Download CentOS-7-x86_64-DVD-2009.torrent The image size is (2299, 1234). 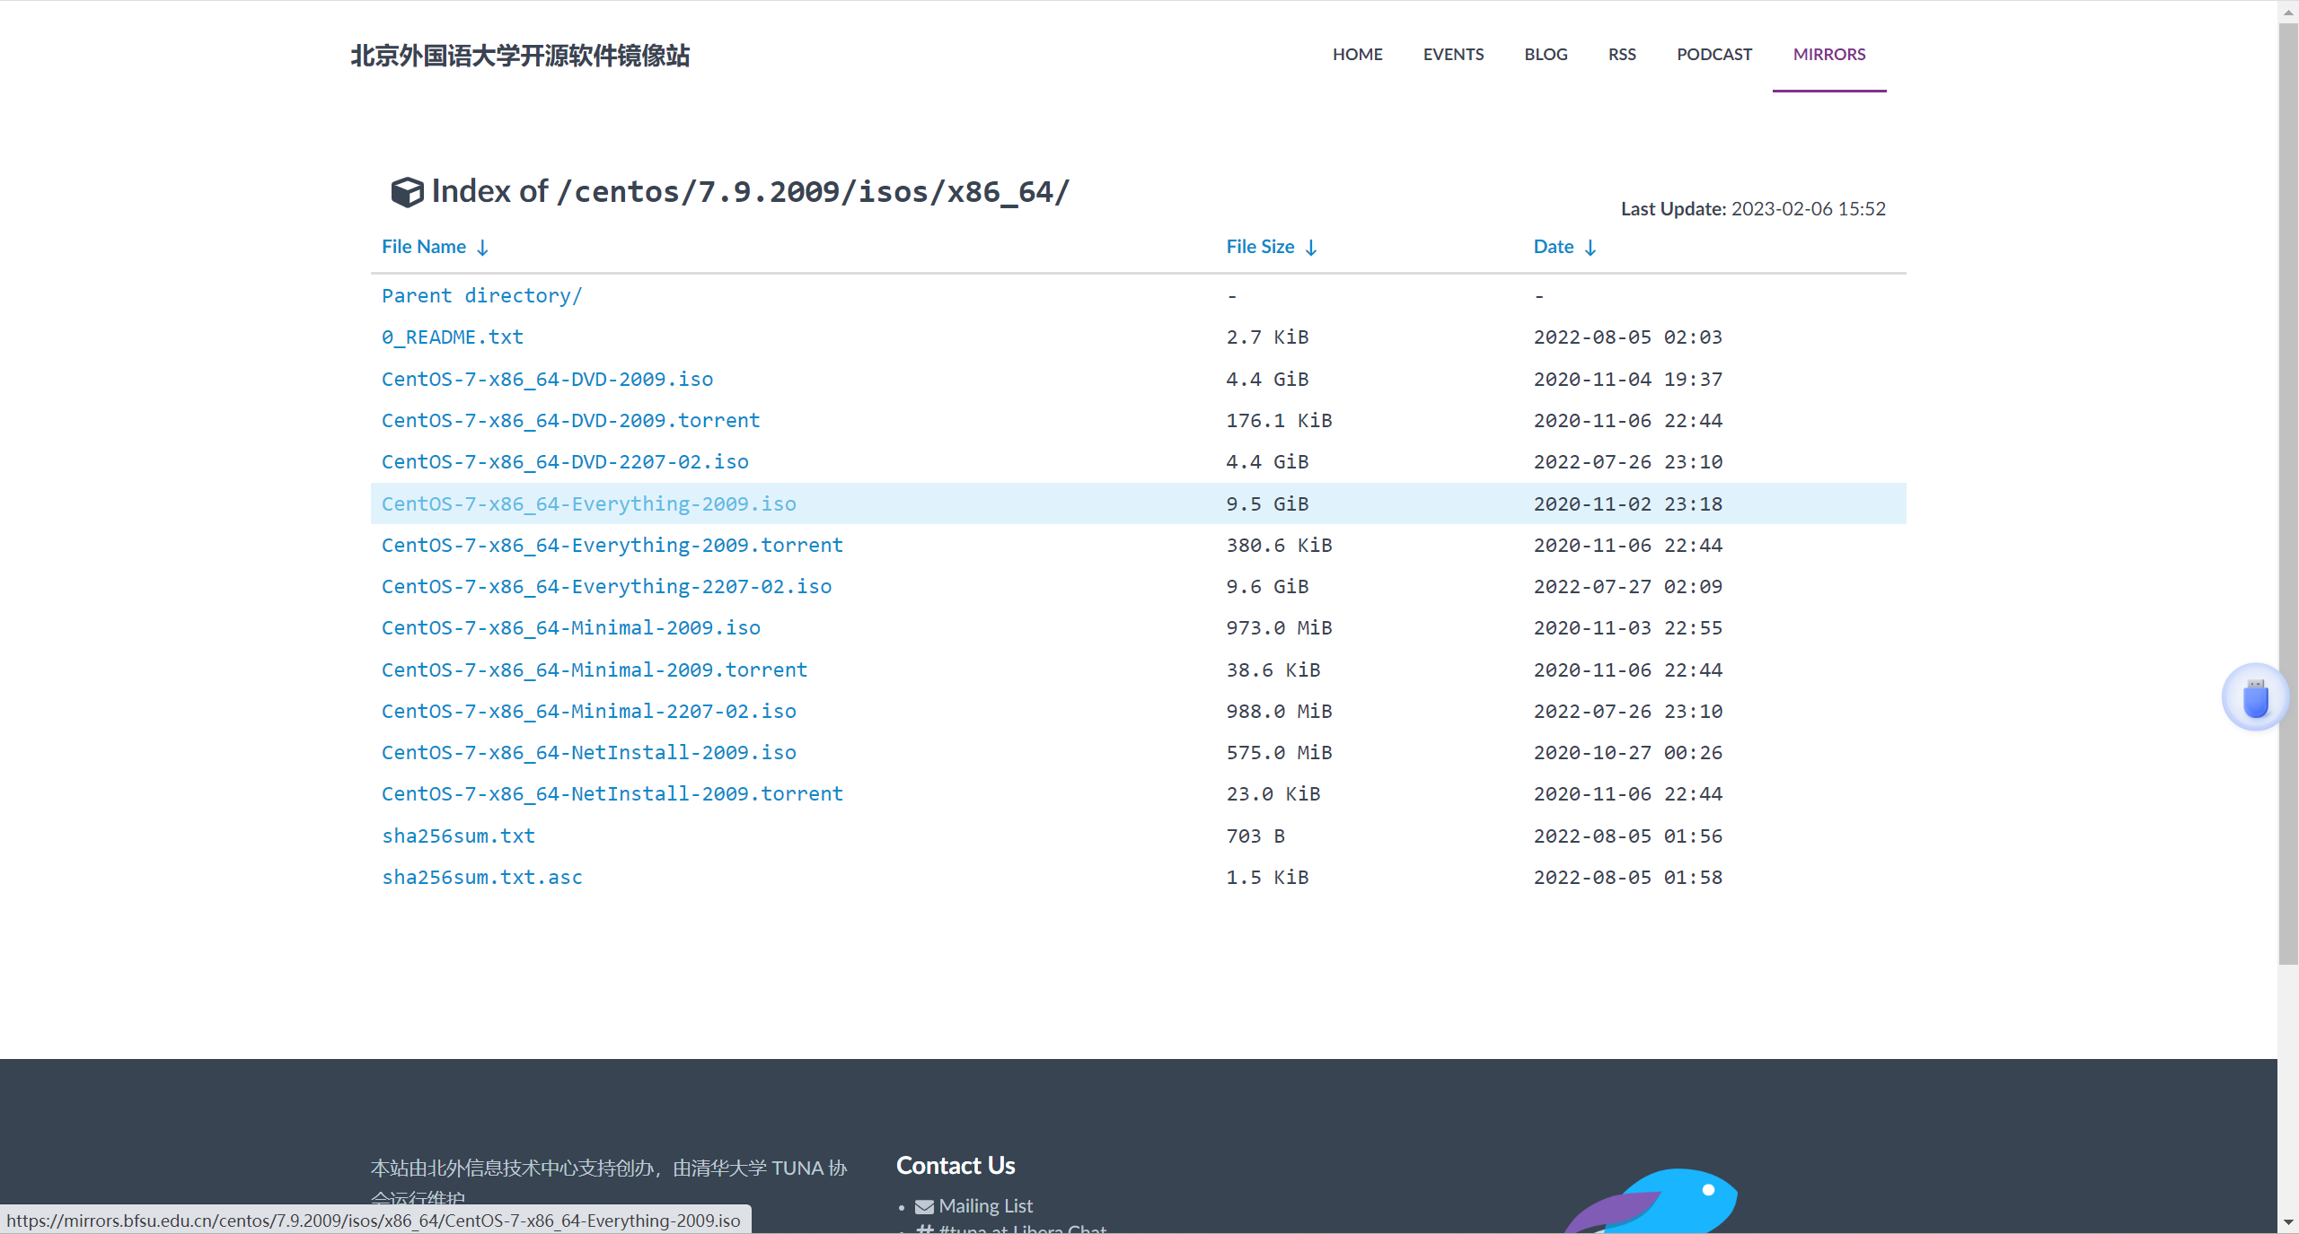570,420
